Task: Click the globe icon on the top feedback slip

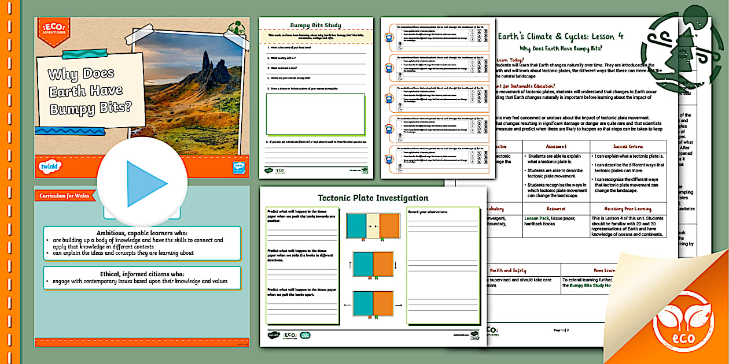Action: (x=388, y=38)
